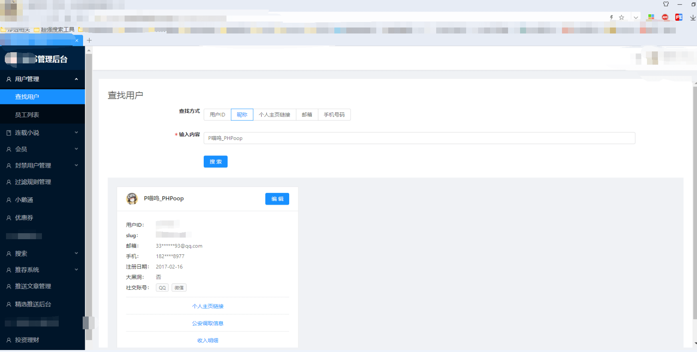The image size is (697, 352).
Task: Click the 超强搜索工具 bookmark folder
Action: pyautogui.click(x=54, y=29)
